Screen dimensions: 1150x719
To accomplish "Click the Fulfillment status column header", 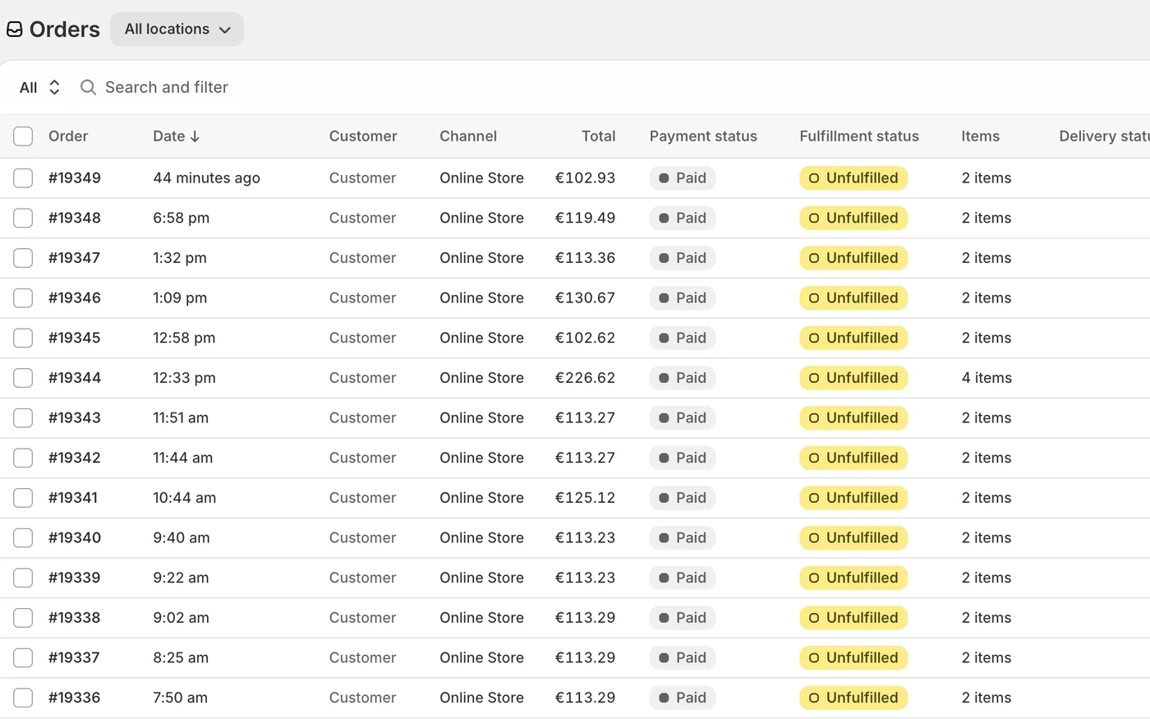I will point(859,136).
